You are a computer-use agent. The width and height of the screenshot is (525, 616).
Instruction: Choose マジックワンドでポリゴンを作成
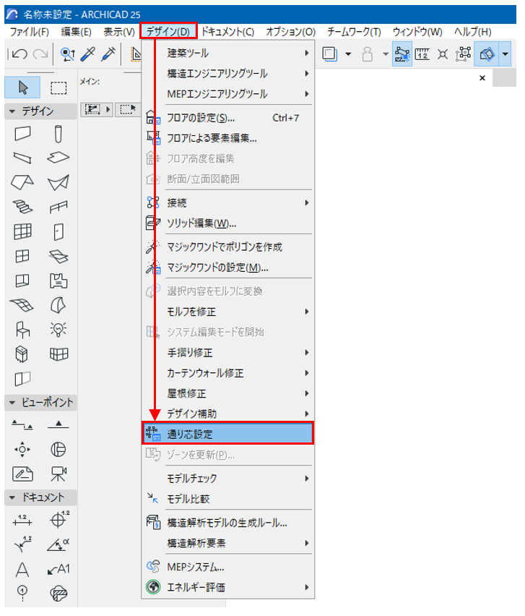coord(228,247)
